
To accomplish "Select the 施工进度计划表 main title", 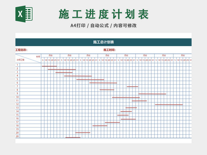I will 104,14.
